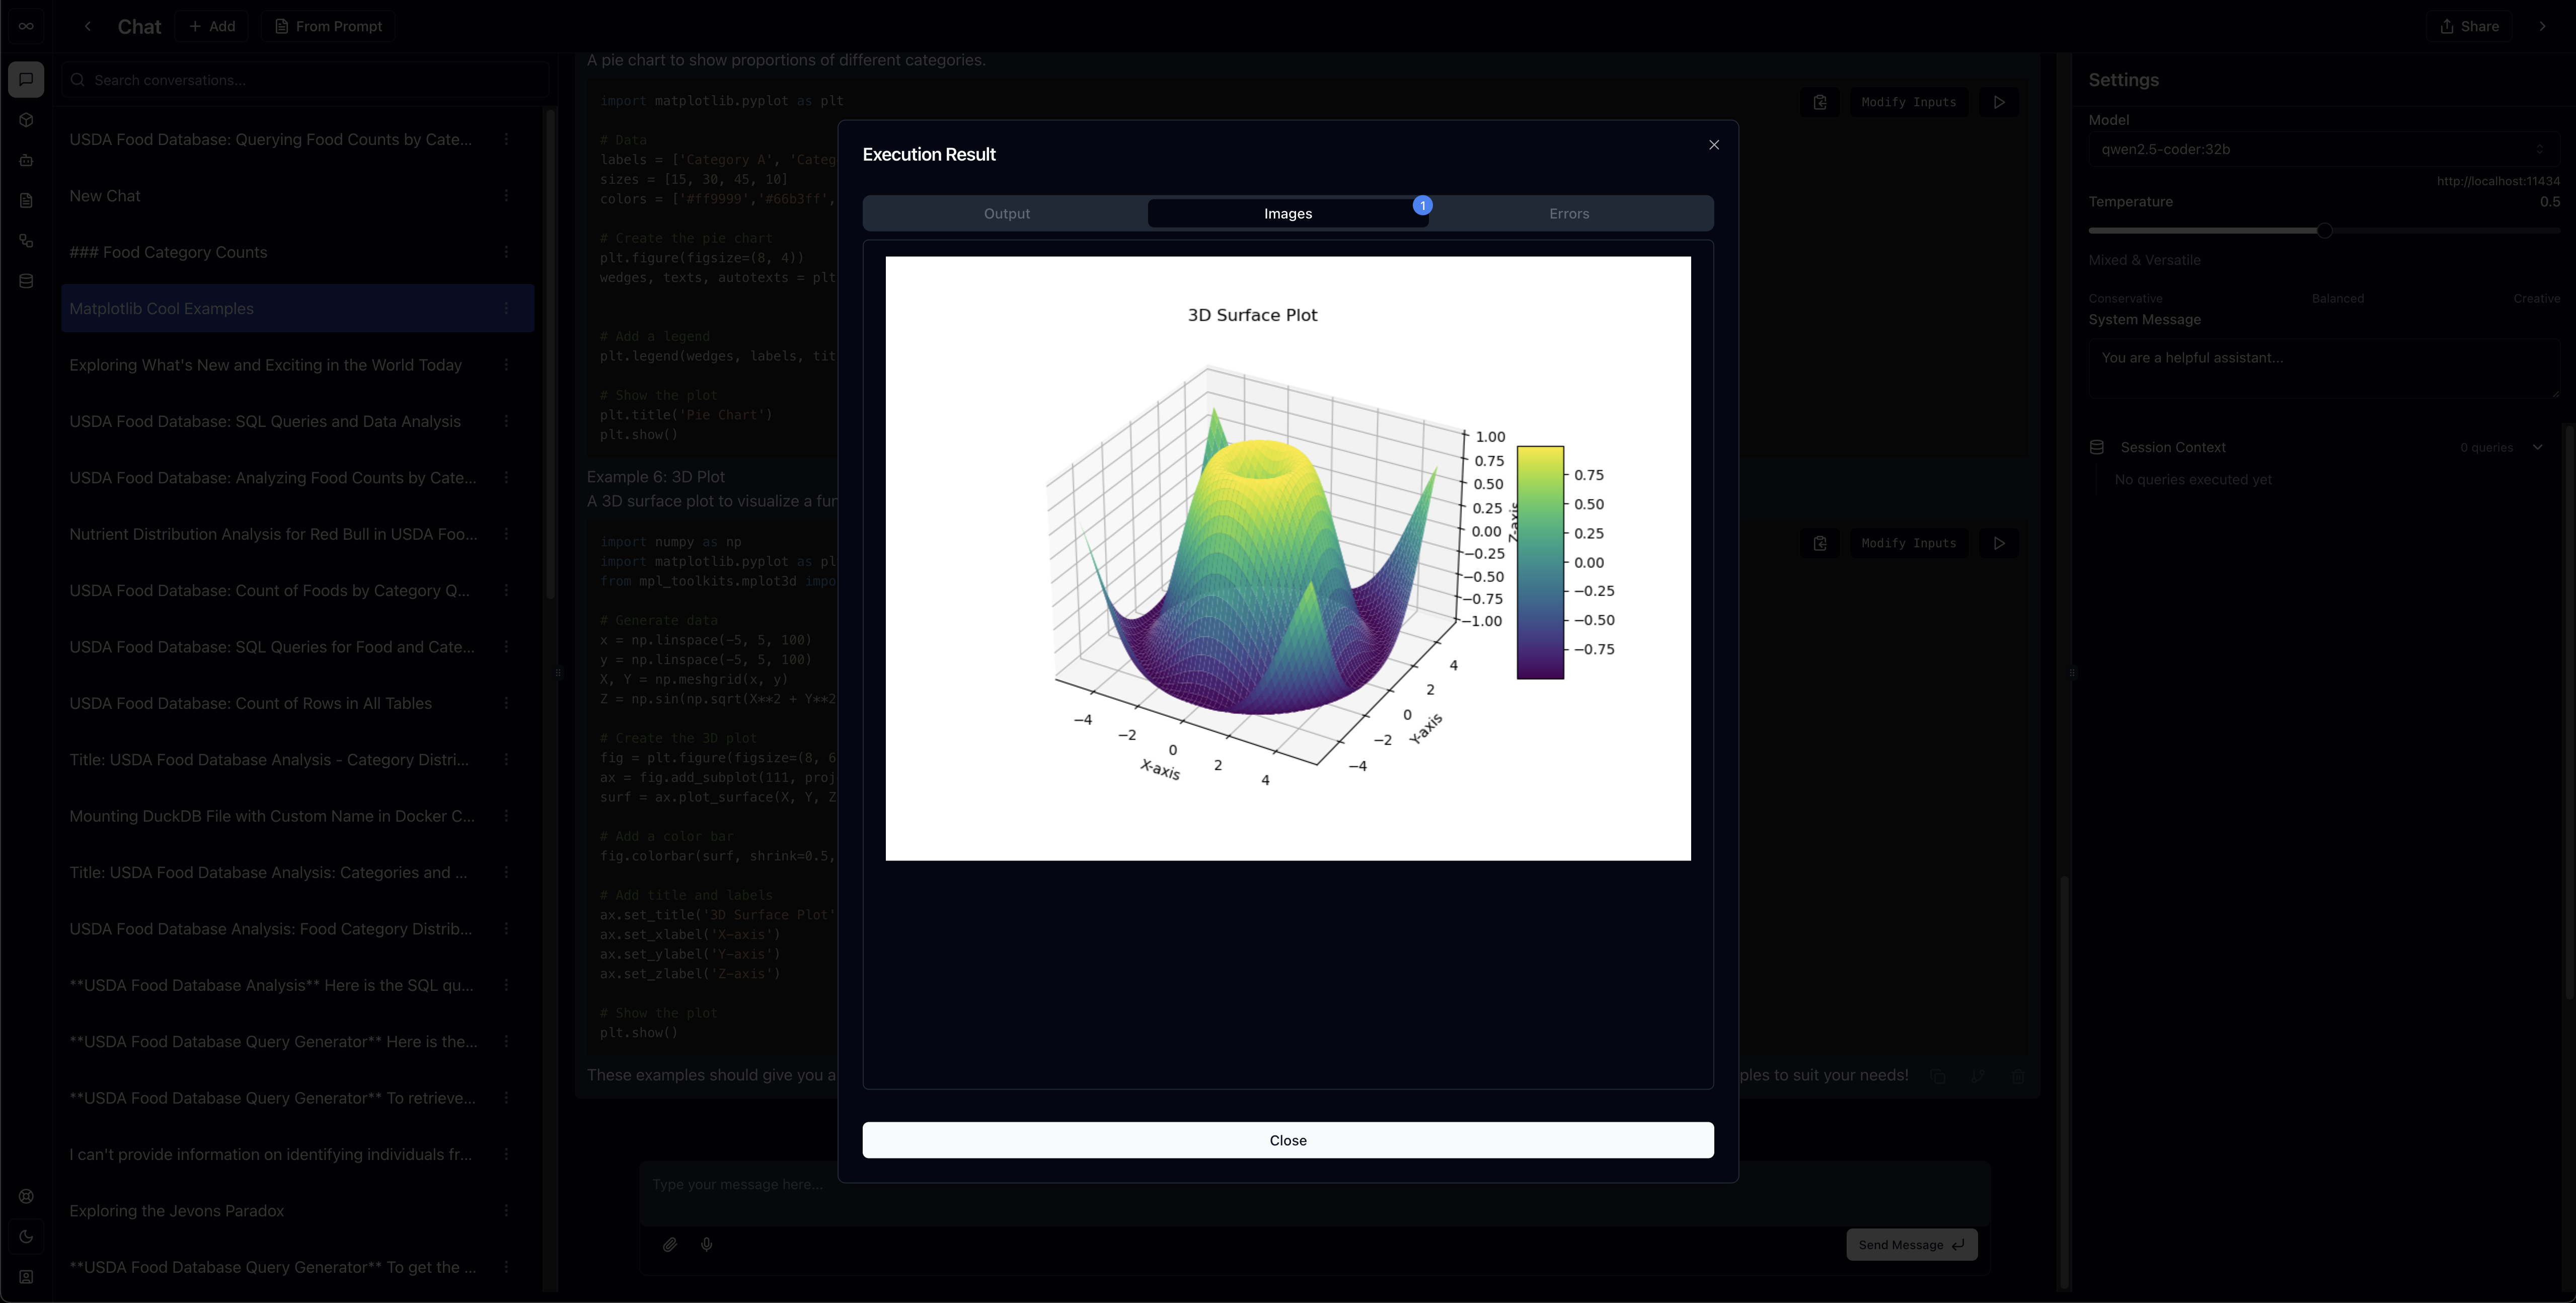Open the workflow nodes icon in sidebar

(x=26, y=241)
